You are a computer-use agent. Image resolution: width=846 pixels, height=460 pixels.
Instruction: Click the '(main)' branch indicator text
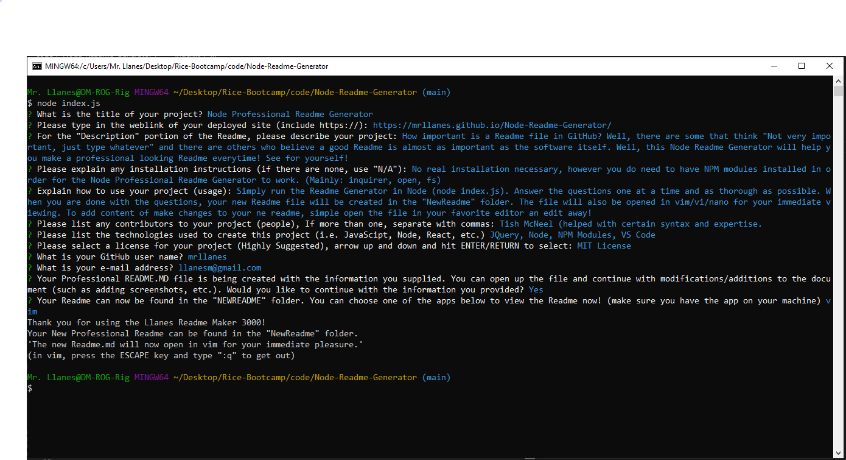(x=438, y=92)
